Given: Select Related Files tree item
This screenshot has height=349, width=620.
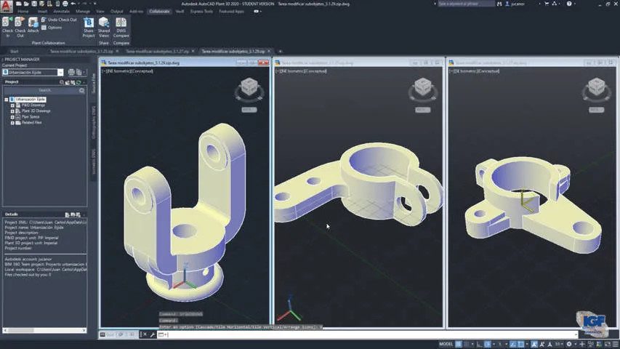Looking at the screenshot, I should pos(32,123).
